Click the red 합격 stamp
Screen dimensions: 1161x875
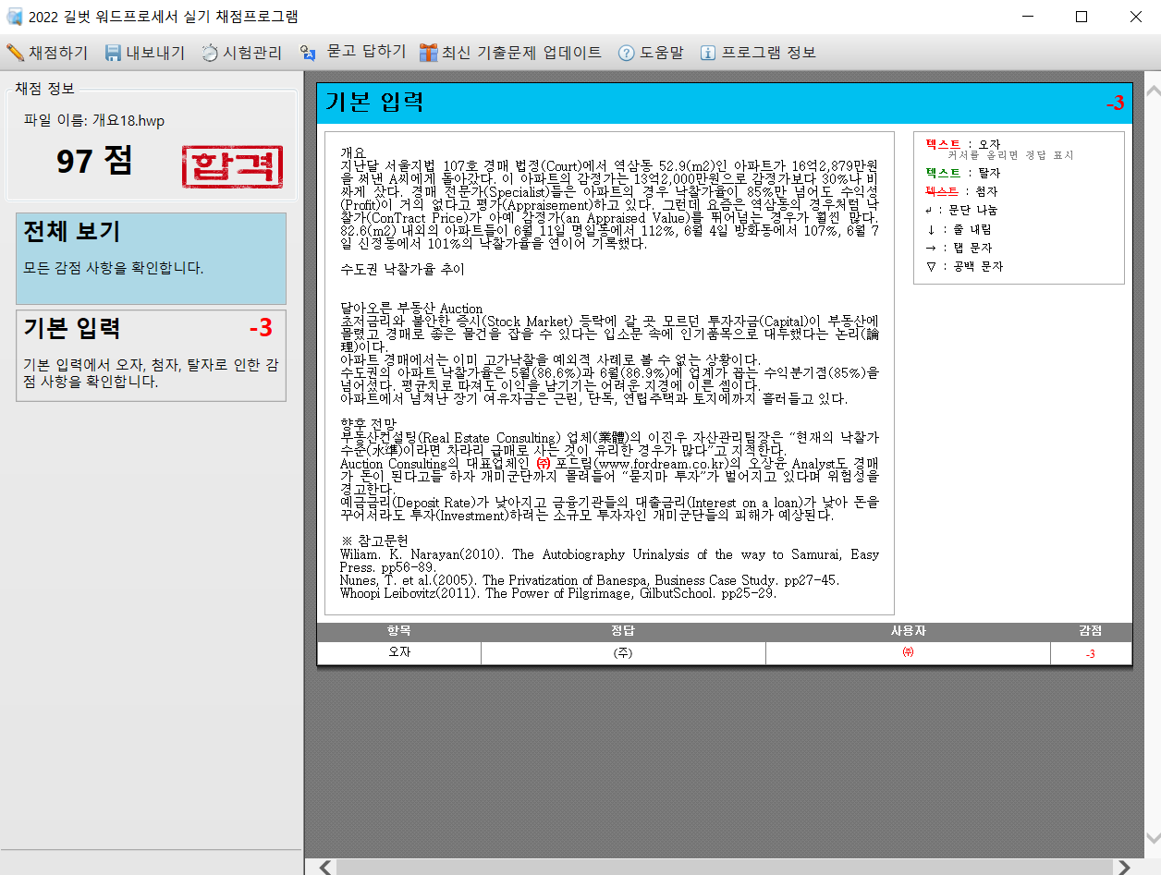click(232, 166)
